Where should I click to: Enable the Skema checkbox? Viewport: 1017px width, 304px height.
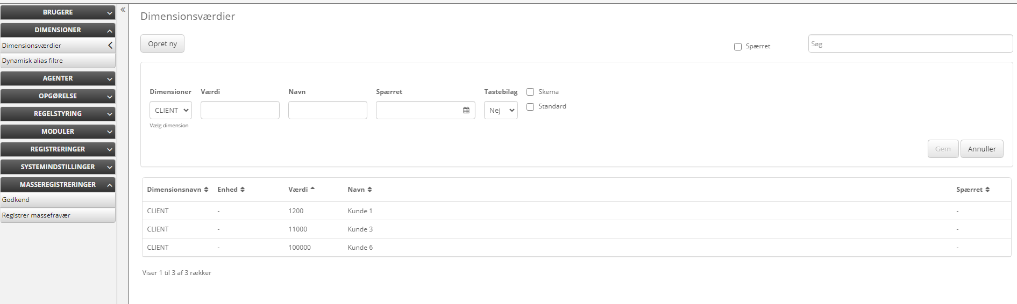(x=530, y=92)
